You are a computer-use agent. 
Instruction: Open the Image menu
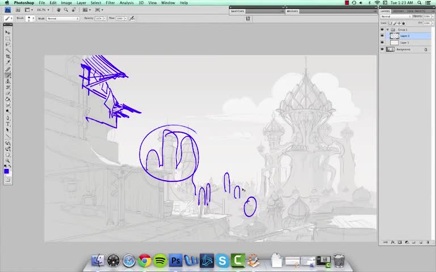pyautogui.click(x=66, y=3)
